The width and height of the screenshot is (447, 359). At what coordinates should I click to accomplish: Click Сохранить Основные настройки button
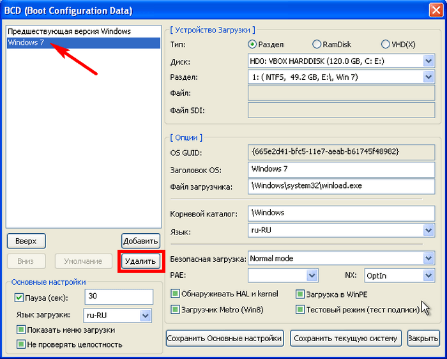pos(225,339)
